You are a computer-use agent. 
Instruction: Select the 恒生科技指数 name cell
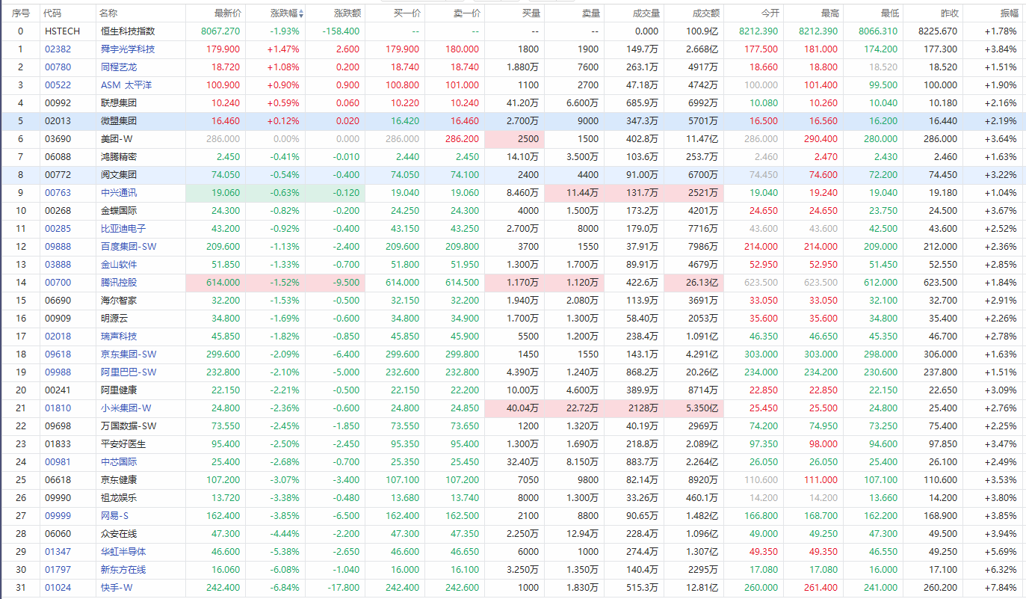point(128,31)
